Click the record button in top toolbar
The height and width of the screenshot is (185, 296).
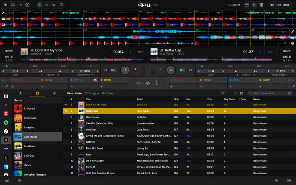coord(27,5)
